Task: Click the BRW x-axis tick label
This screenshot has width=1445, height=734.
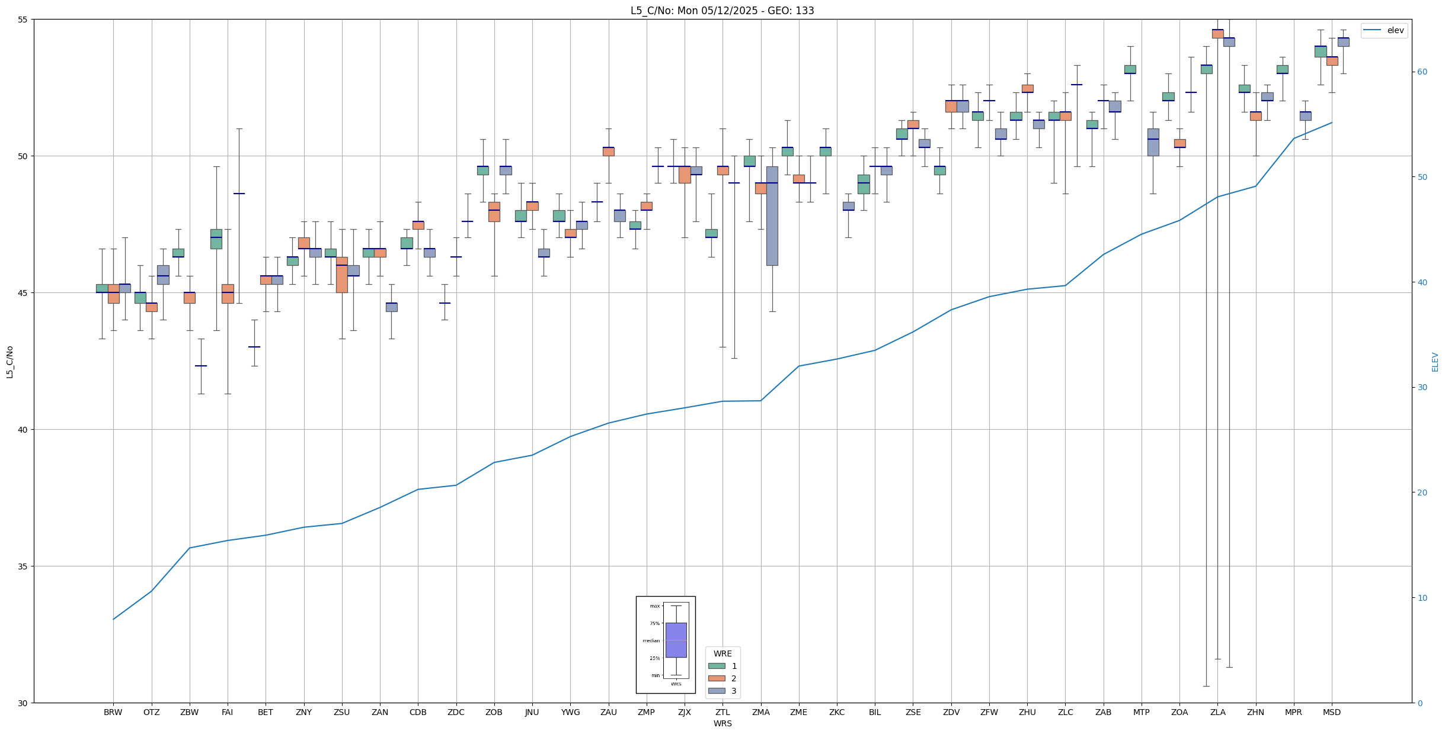Action: tap(113, 712)
